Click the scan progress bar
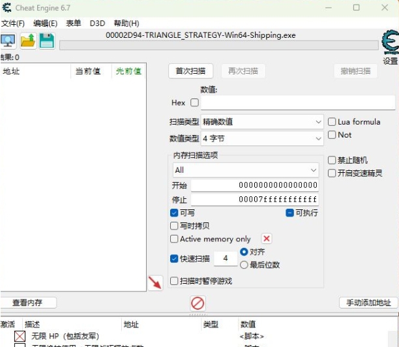This screenshot has width=399, height=347. [x=219, y=45]
